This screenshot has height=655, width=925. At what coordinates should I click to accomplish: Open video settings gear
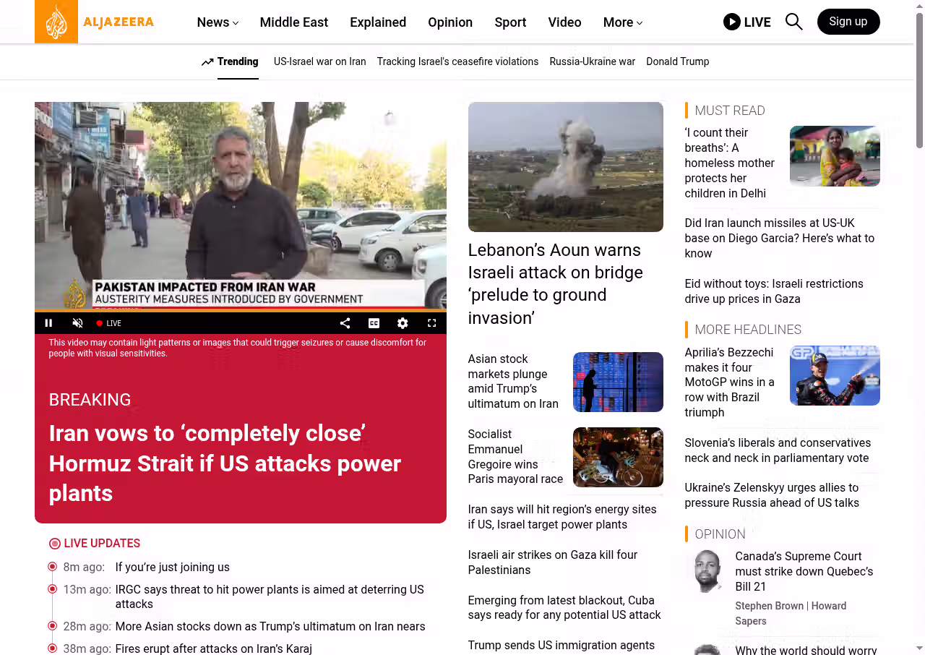click(x=403, y=323)
